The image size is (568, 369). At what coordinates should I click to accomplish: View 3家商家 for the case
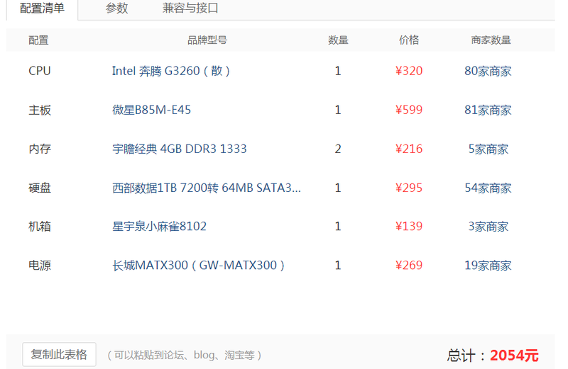coord(488,227)
